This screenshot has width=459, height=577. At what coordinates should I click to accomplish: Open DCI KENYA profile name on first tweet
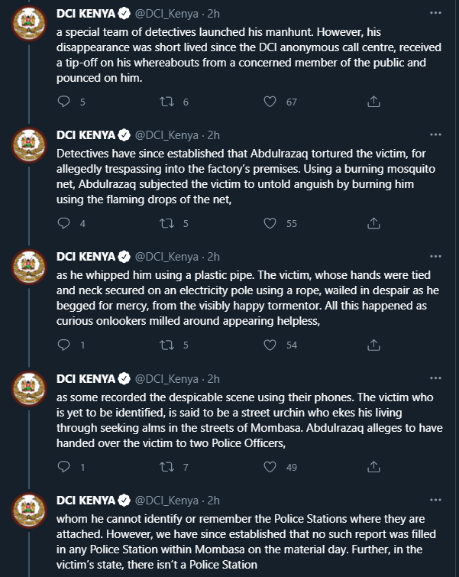point(86,13)
